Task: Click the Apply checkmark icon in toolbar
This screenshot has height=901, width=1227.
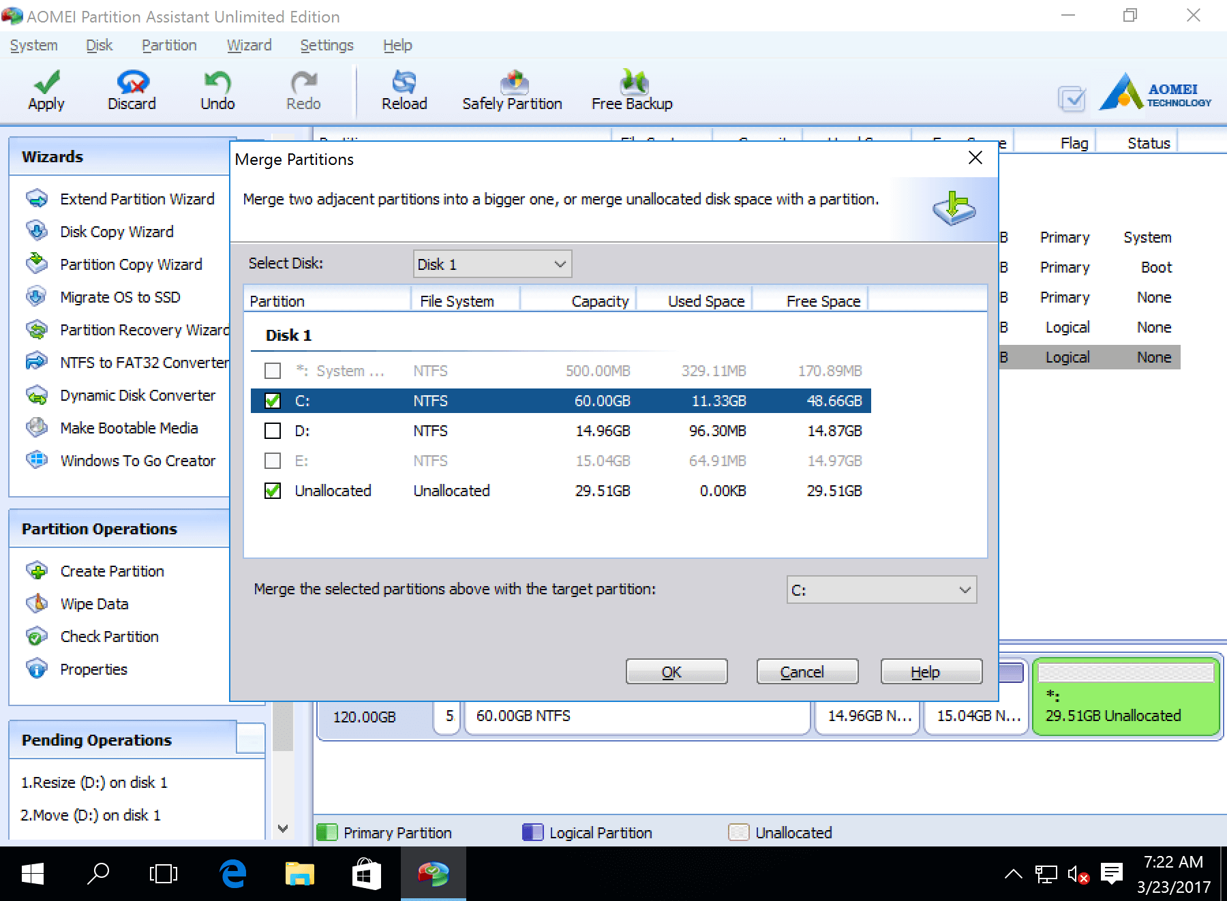Action: 46,84
